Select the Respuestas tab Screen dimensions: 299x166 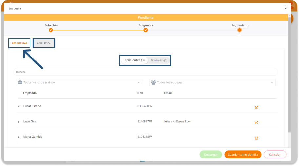coord(20,43)
